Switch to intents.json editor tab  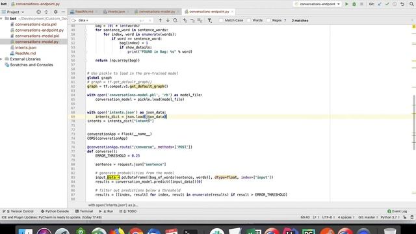116,12
